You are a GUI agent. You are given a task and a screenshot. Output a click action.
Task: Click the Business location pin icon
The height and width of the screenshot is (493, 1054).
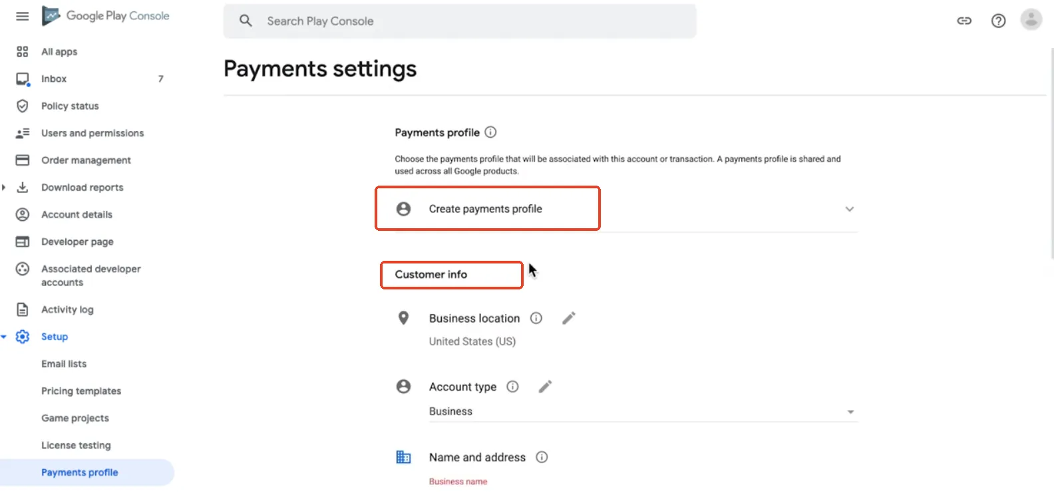pos(403,318)
